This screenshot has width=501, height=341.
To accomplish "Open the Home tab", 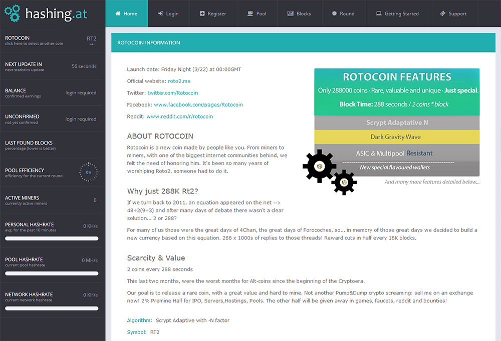I will (x=127, y=13).
